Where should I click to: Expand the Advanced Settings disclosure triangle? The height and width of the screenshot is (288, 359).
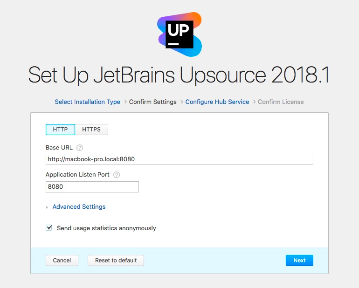click(x=47, y=207)
